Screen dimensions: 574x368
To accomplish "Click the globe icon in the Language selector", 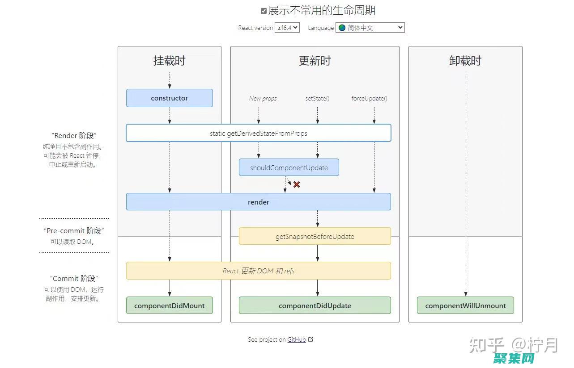I will (x=341, y=27).
